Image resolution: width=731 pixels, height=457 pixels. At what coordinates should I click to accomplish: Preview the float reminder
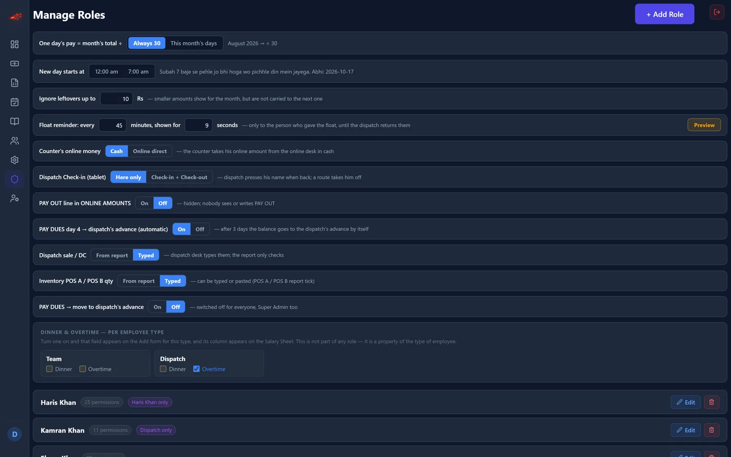(704, 125)
